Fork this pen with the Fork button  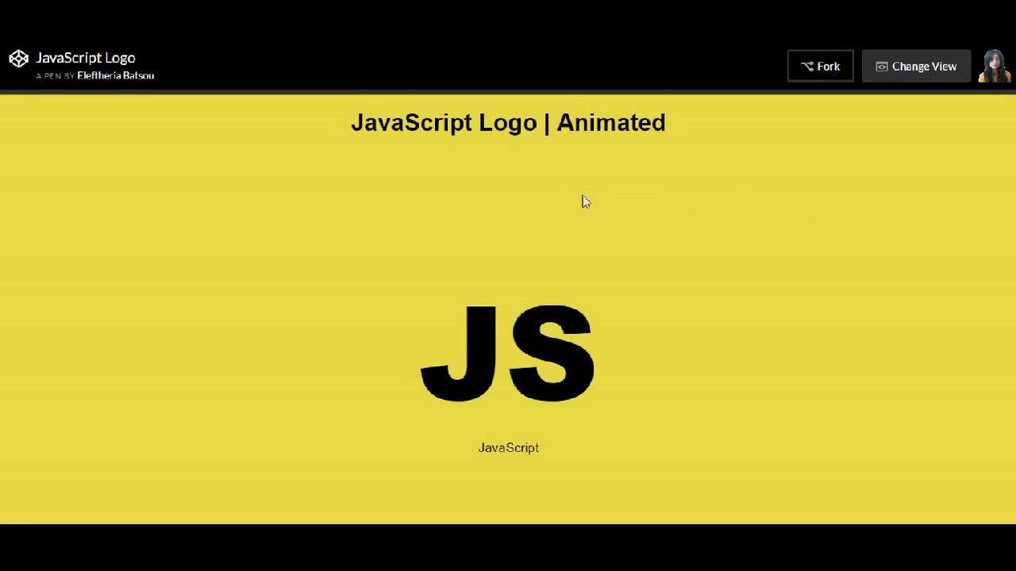point(820,67)
